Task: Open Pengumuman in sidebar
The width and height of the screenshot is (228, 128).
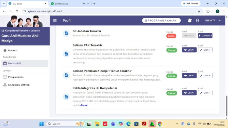Action: [25, 77]
